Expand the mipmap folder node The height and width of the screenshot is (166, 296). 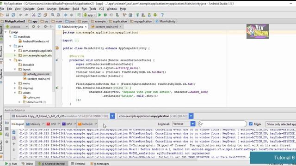coord(15,88)
